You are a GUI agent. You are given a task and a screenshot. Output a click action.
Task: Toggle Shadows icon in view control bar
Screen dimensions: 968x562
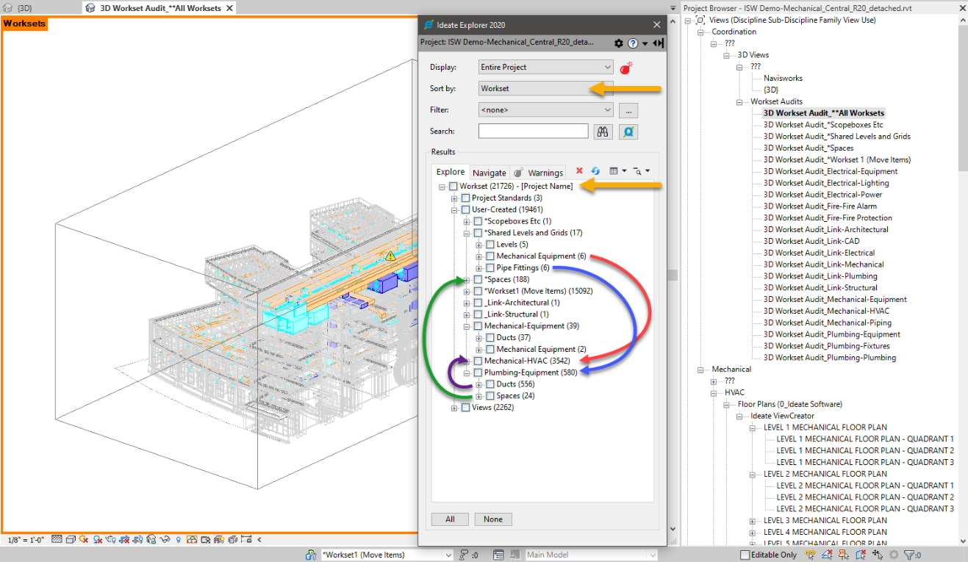tap(98, 539)
